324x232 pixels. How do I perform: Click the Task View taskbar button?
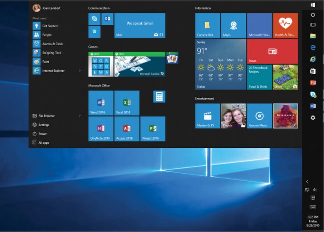313,25
